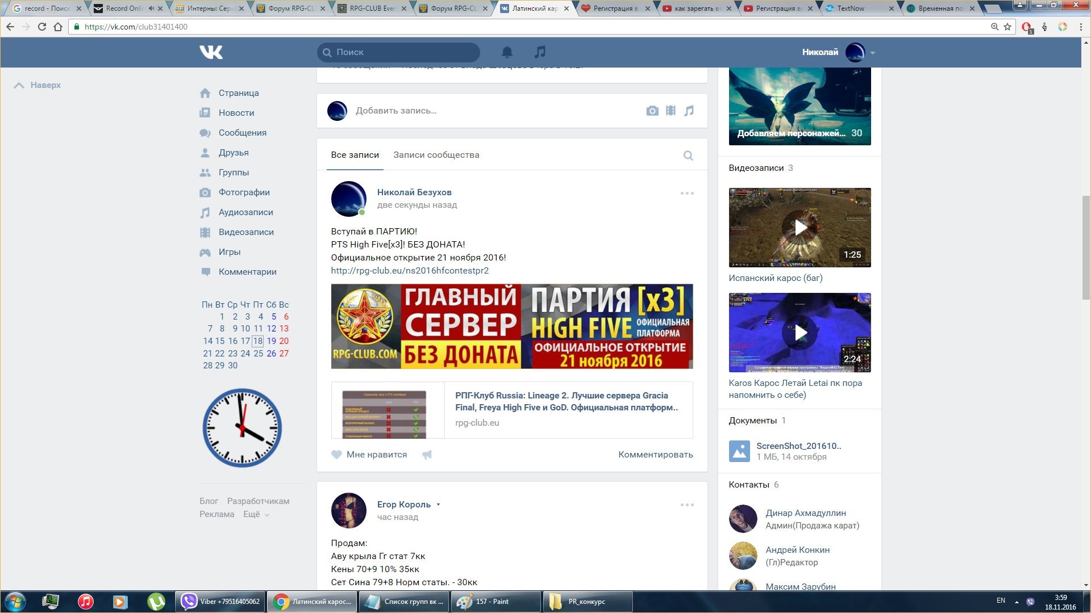This screenshot has height=613, width=1091.
Task: Expand the Николай profile menu arrow
Action: pos(873,53)
